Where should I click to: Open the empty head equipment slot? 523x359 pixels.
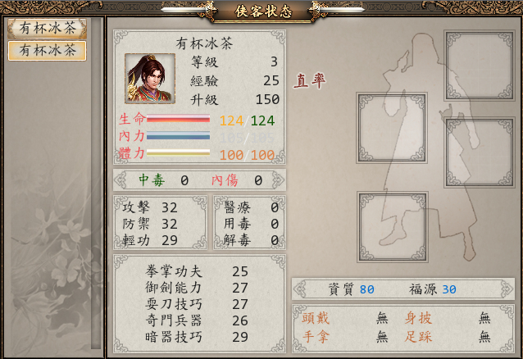(479, 66)
